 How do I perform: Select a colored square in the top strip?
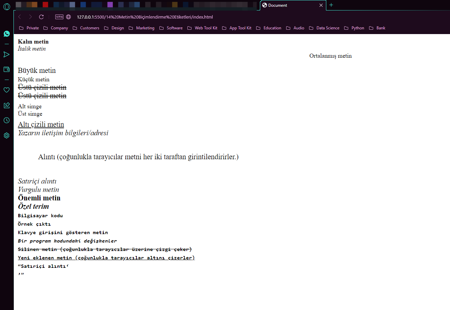pyautogui.click(x=46, y=4)
